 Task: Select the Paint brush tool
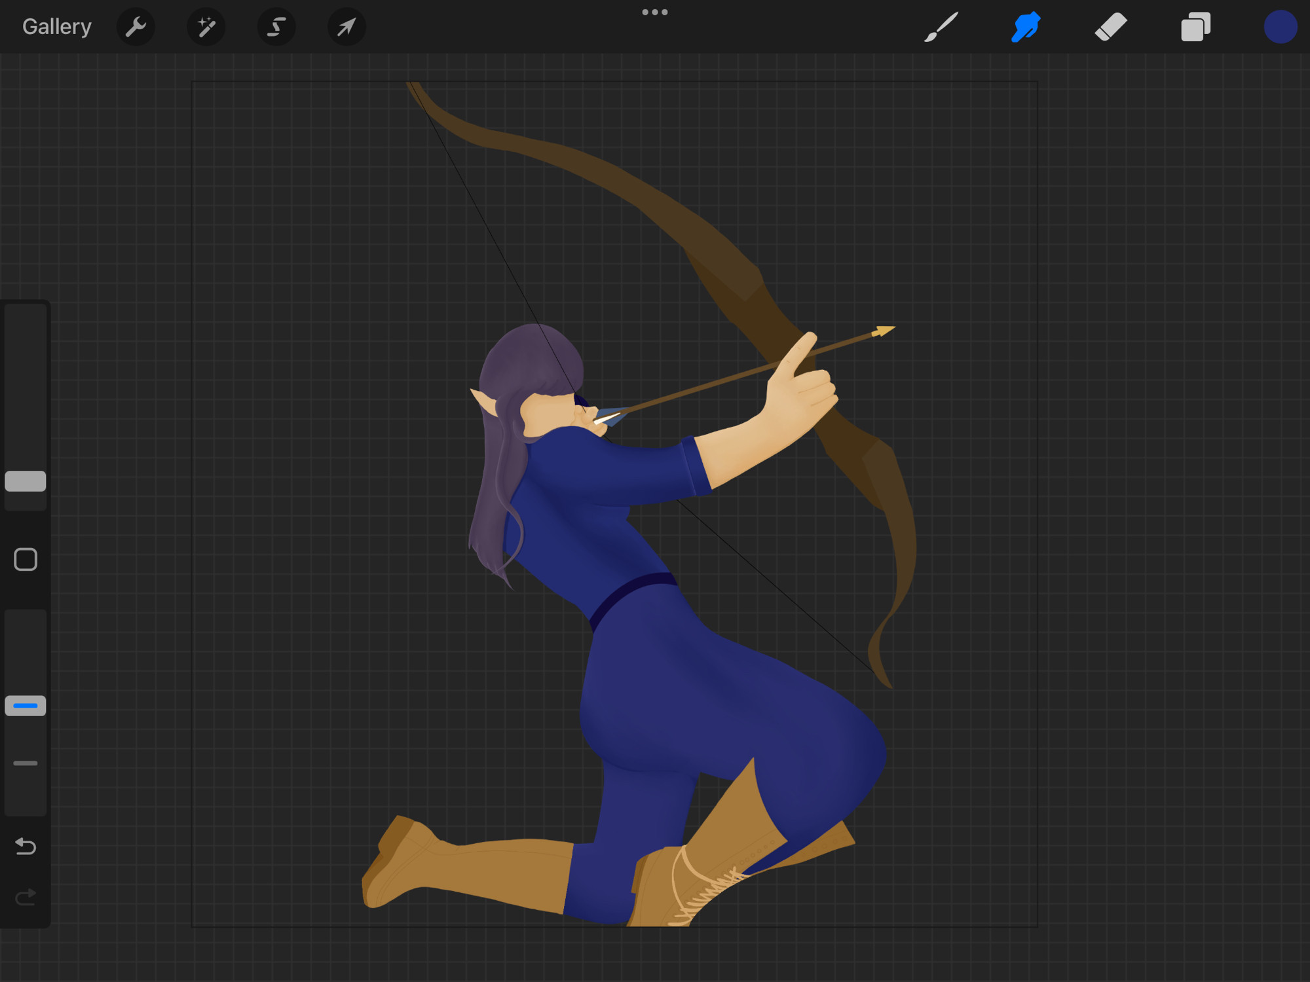941,27
